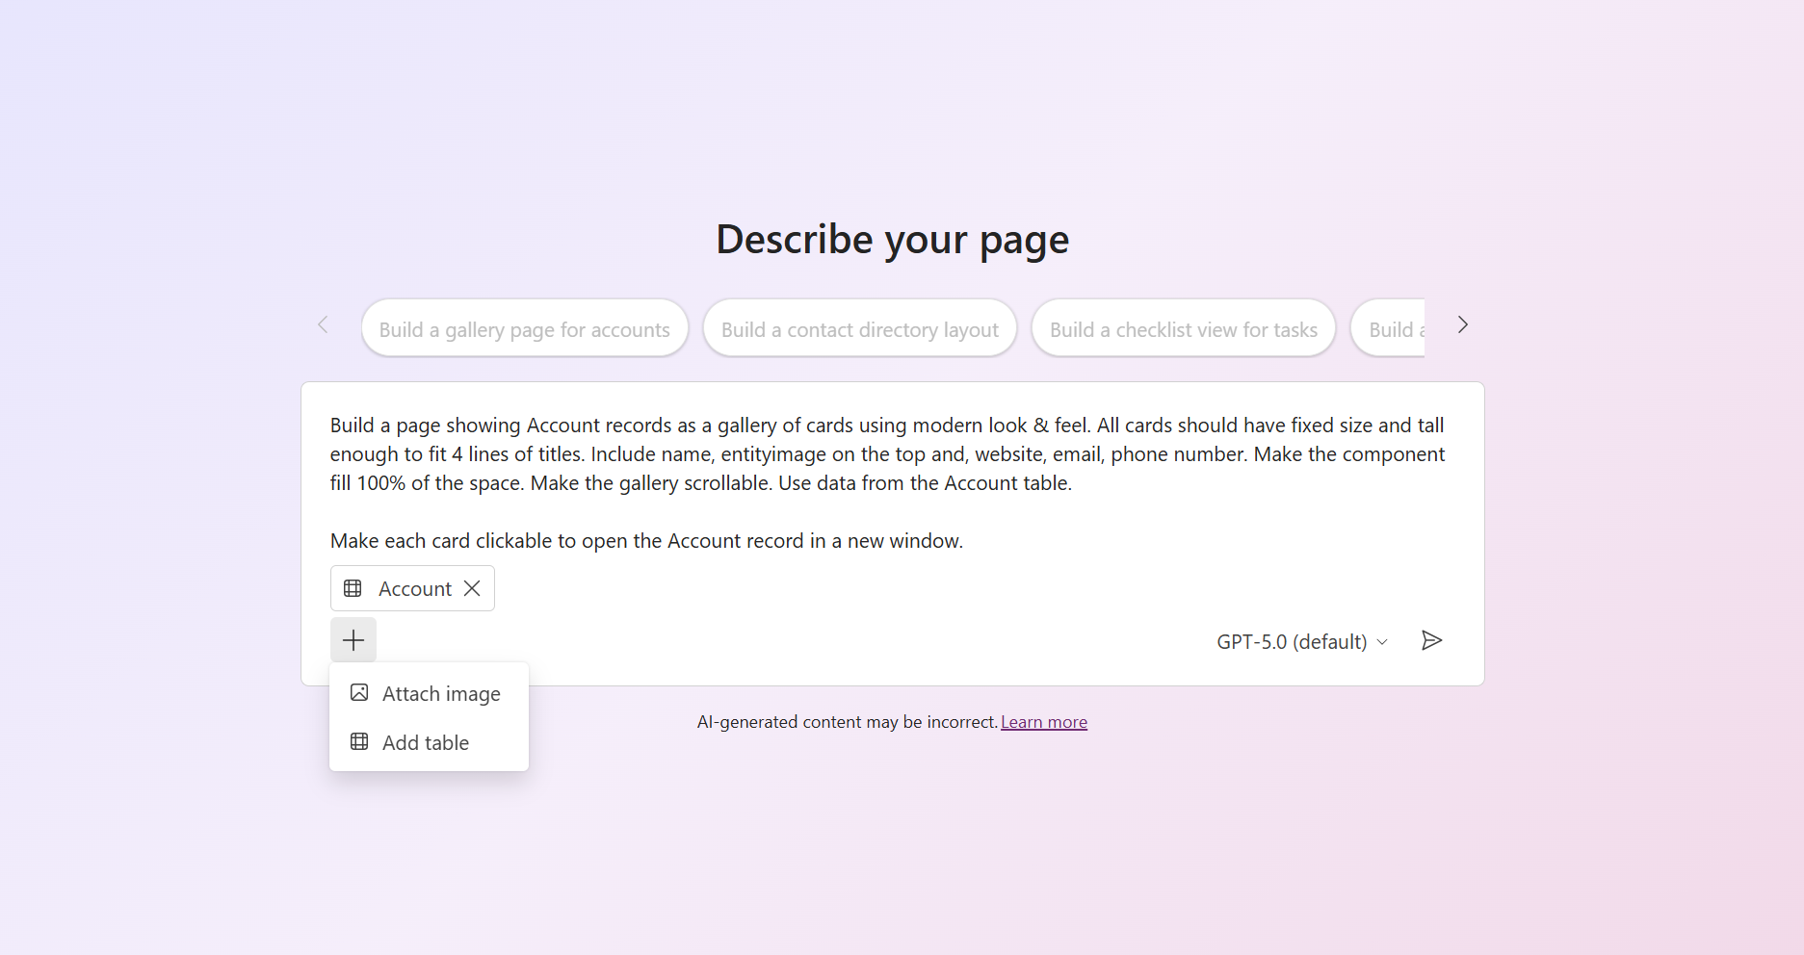Click the plus add attachment button

353,640
